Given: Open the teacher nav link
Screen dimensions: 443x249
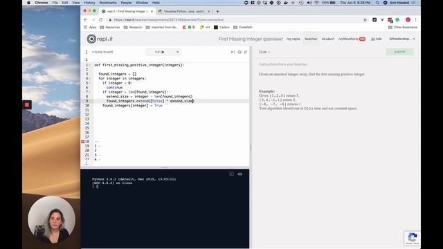Looking at the screenshot, I should tap(311, 39).
